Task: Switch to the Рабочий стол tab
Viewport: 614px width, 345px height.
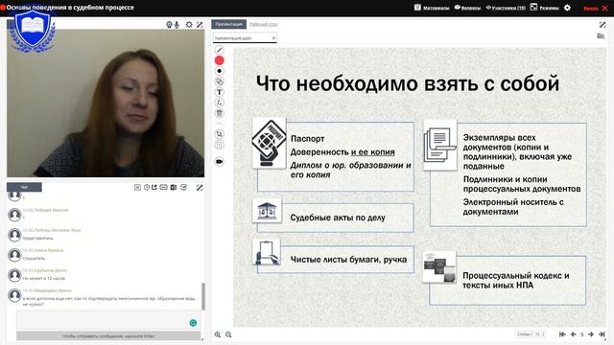Action: pos(264,24)
